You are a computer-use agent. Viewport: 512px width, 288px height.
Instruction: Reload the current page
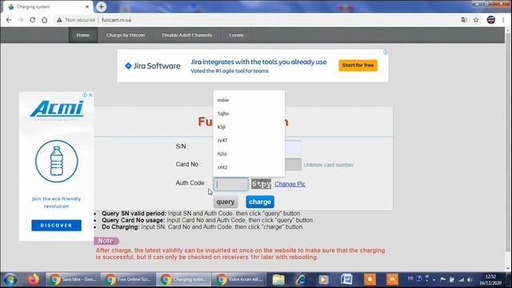pos(32,20)
